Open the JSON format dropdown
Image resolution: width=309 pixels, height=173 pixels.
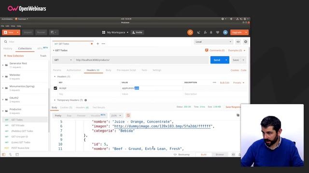pyautogui.click(x=116, y=115)
